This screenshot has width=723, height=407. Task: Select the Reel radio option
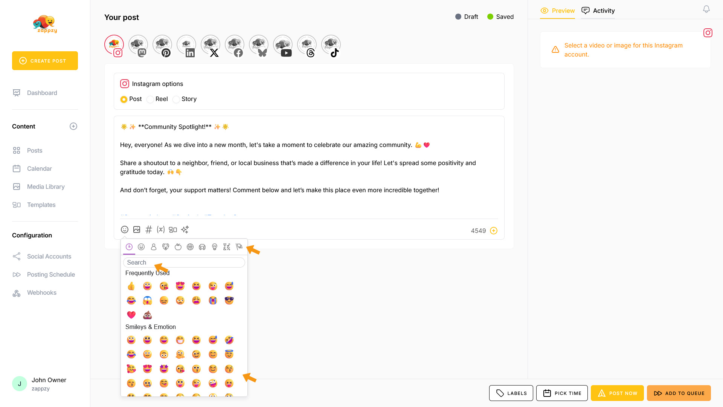pos(150,99)
